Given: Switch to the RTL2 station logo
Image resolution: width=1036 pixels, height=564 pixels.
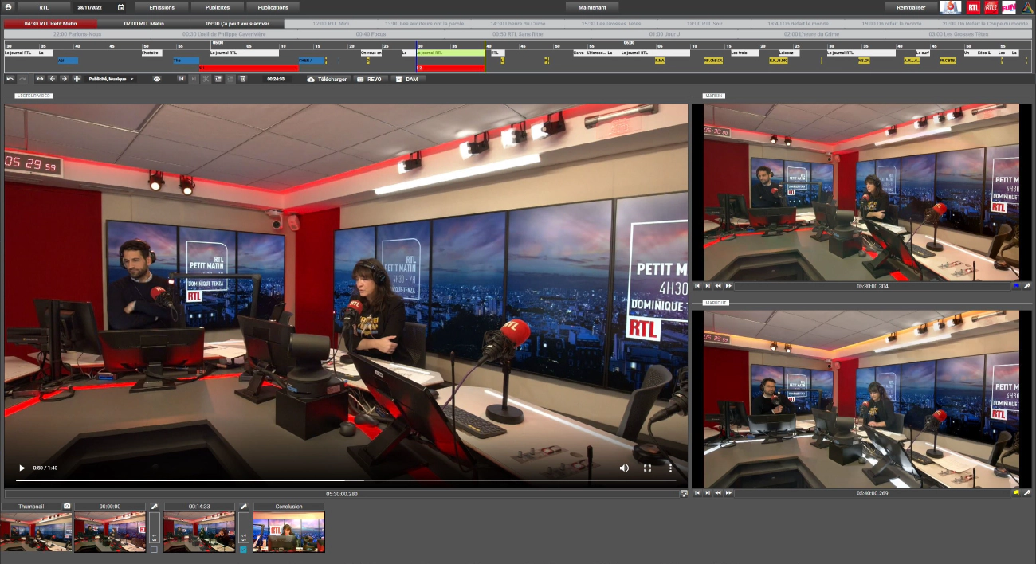Looking at the screenshot, I should (991, 7).
